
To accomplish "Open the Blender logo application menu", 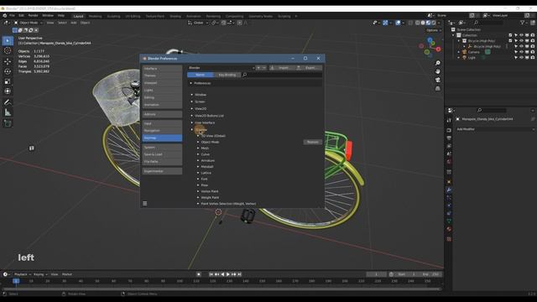I will [x=4, y=16].
